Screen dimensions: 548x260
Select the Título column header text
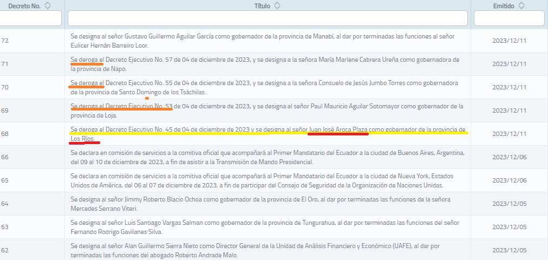[262, 6]
